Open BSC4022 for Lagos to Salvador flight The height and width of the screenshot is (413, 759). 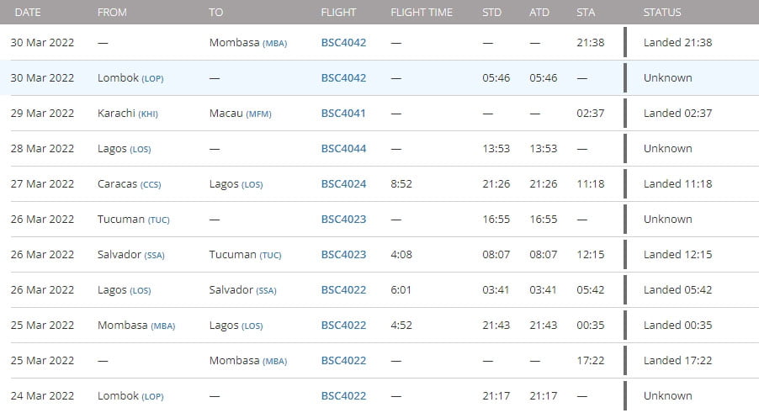point(343,289)
